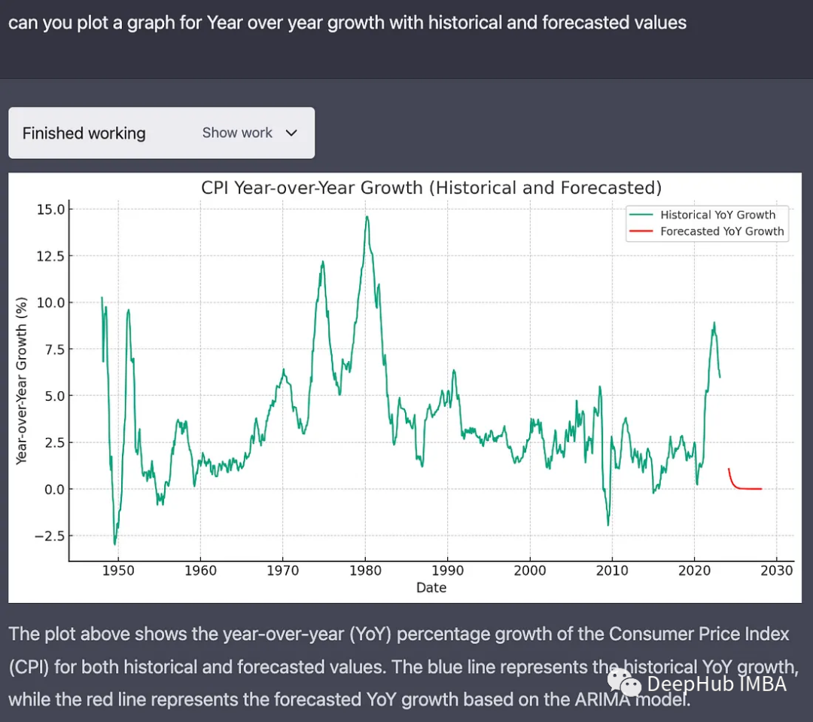Click the Show work label
This screenshot has height=722, width=813.
237,133
